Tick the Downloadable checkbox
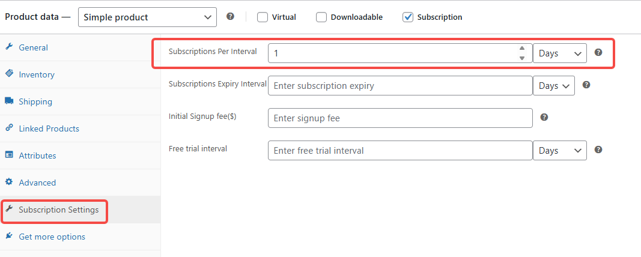This screenshot has height=257, width=641. pos(321,17)
